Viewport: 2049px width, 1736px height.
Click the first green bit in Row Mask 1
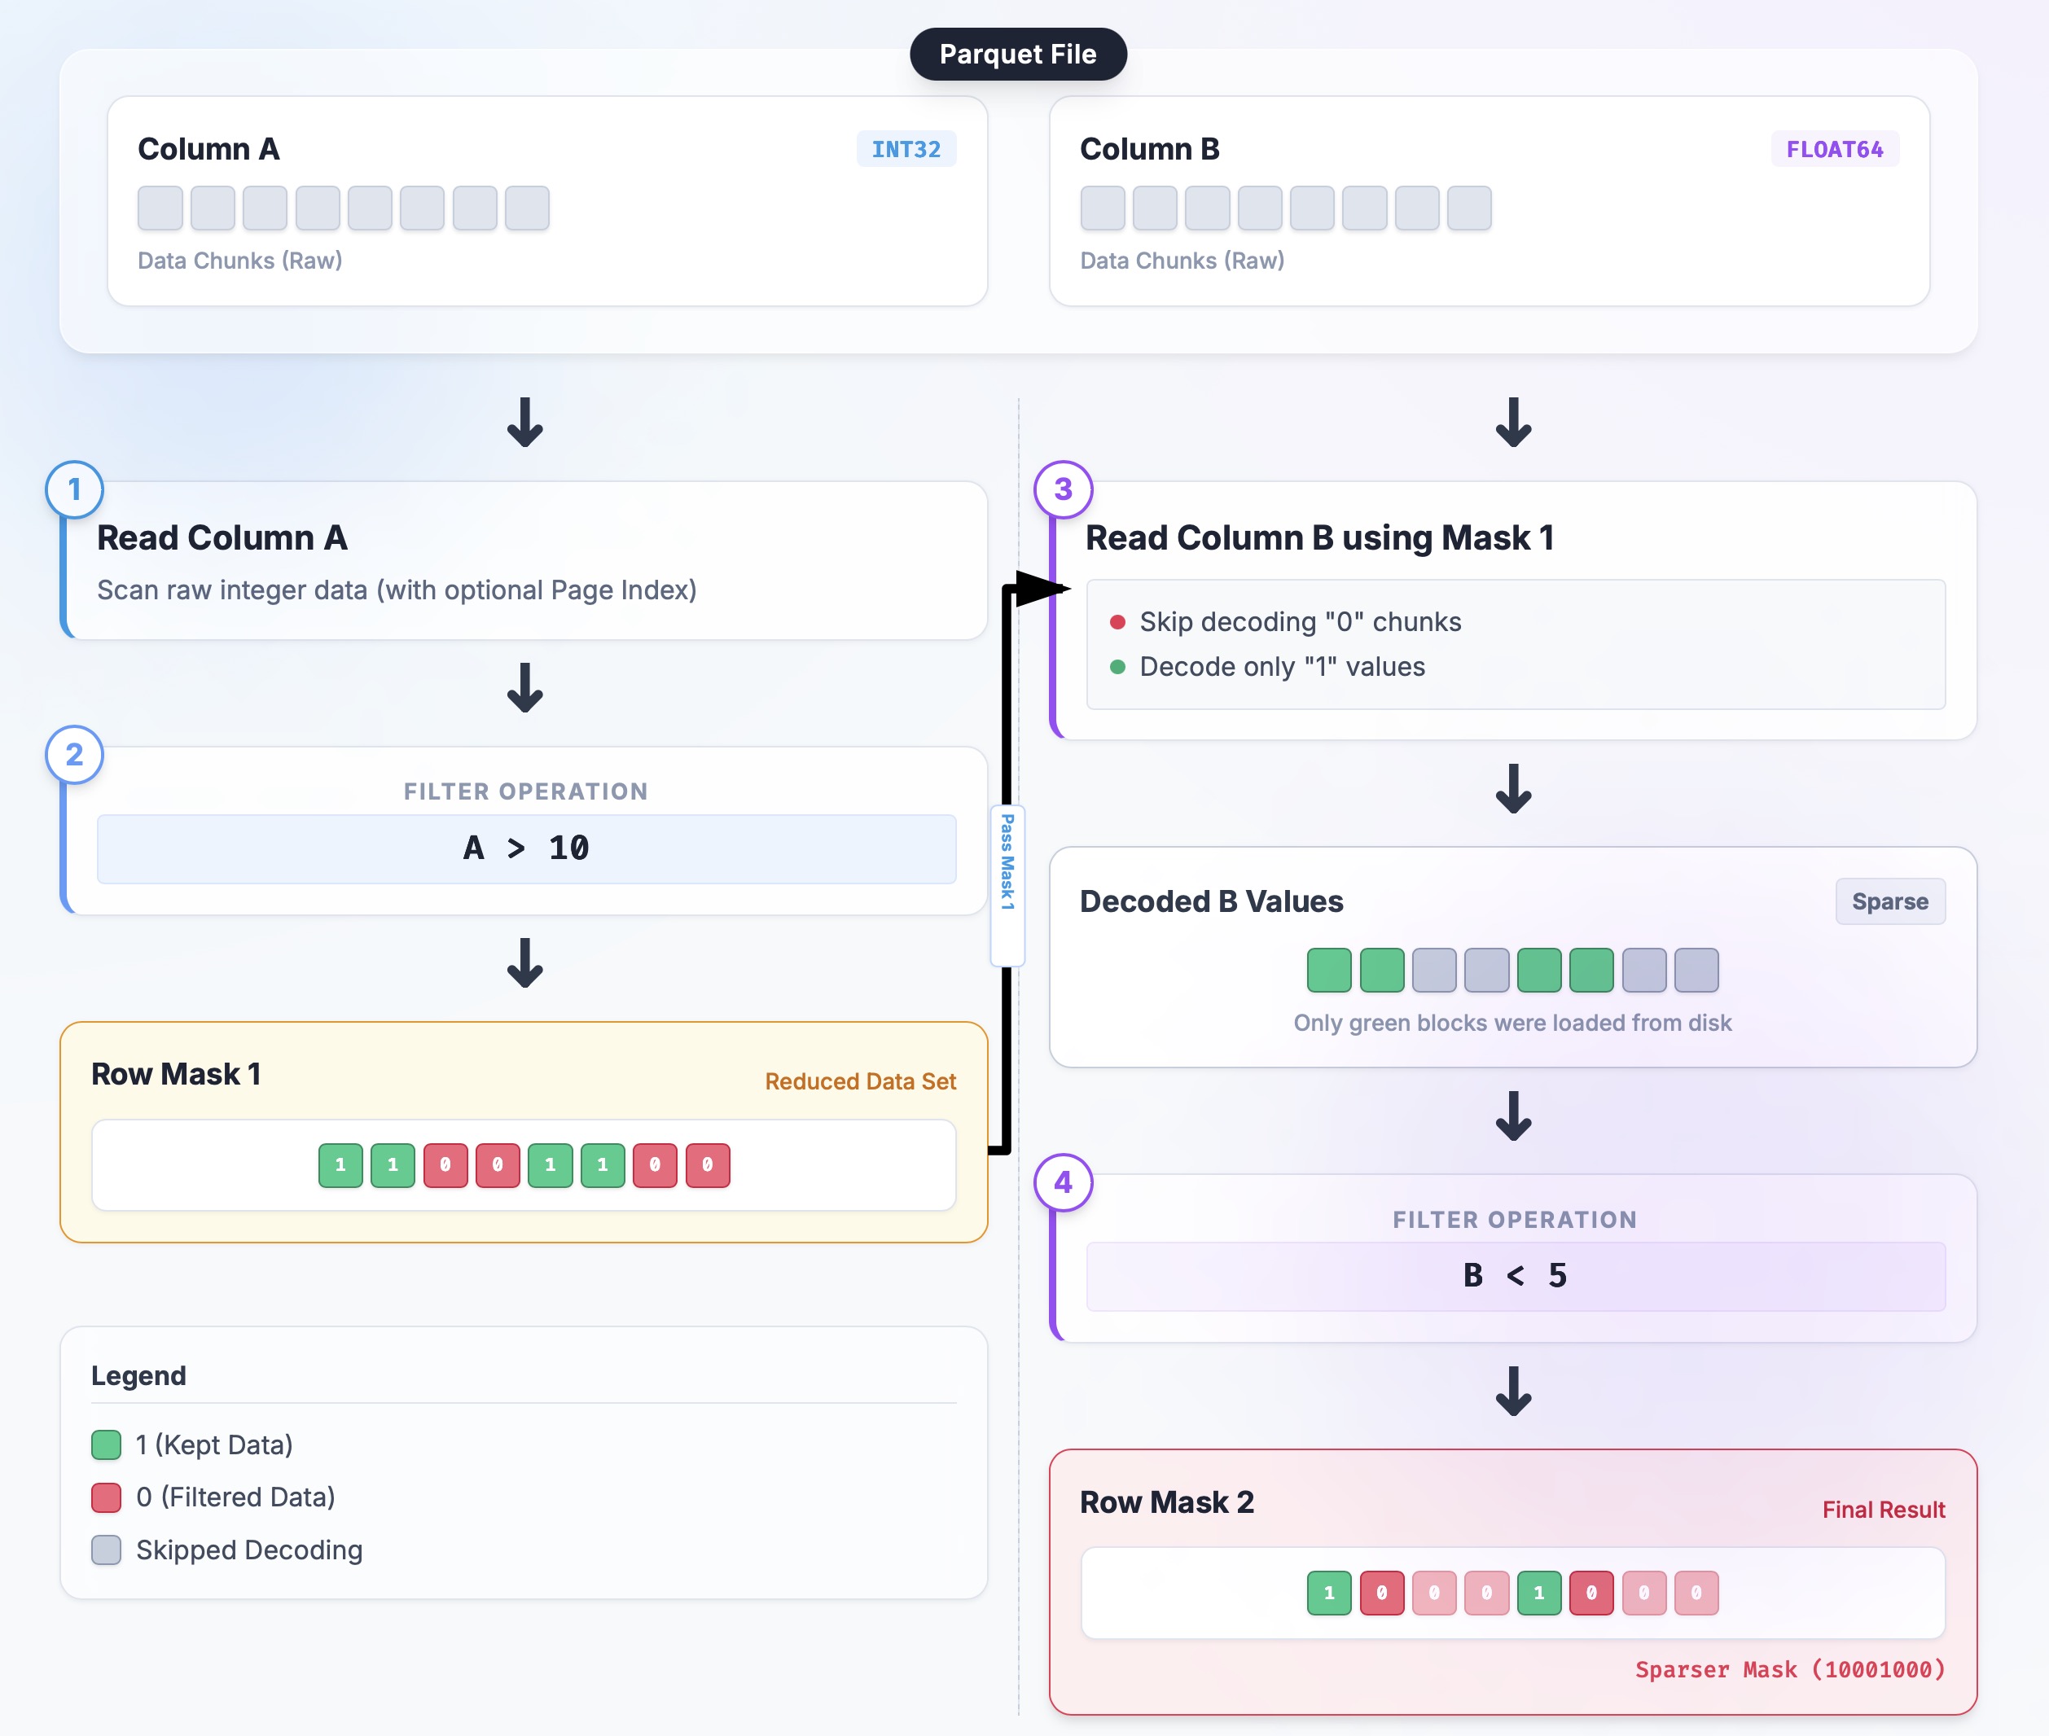coord(340,1164)
